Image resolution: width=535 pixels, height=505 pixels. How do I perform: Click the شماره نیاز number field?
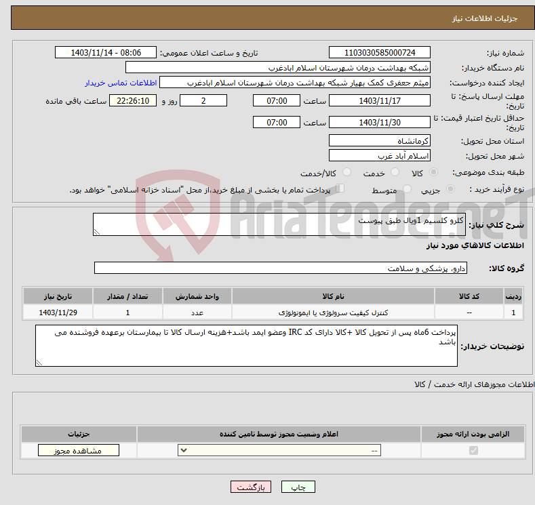coord(379,53)
